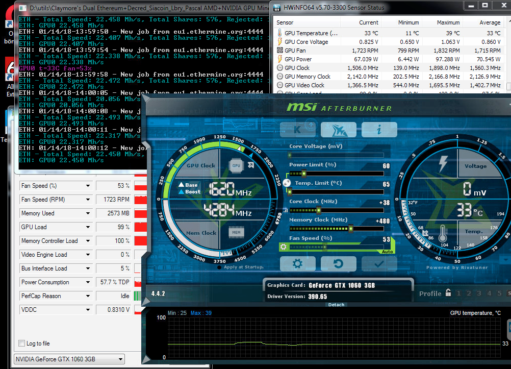
Task: Open VDDC sensor dropdown
Action: (x=88, y=310)
